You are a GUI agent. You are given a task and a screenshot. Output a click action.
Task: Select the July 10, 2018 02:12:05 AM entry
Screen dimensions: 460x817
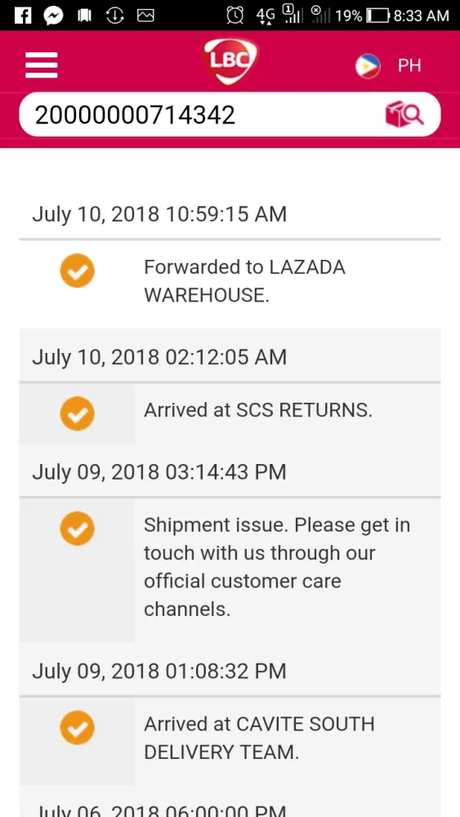coord(159,357)
